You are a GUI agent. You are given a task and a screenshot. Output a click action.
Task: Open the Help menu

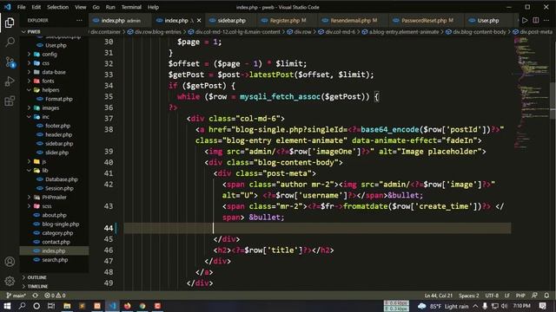(153, 7)
